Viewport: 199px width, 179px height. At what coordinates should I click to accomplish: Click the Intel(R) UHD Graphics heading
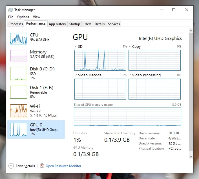tap(160, 38)
